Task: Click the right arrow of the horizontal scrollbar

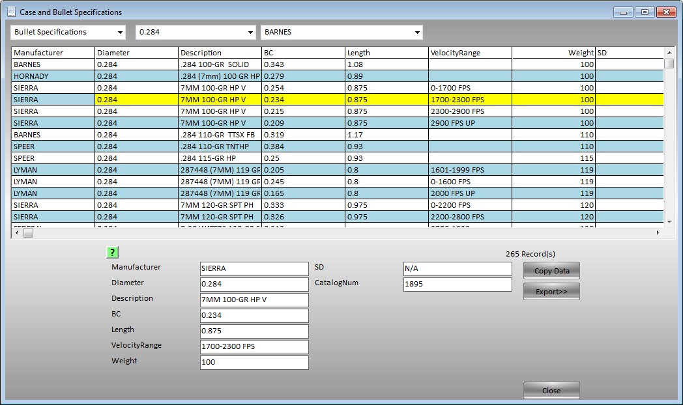Action: (x=660, y=232)
